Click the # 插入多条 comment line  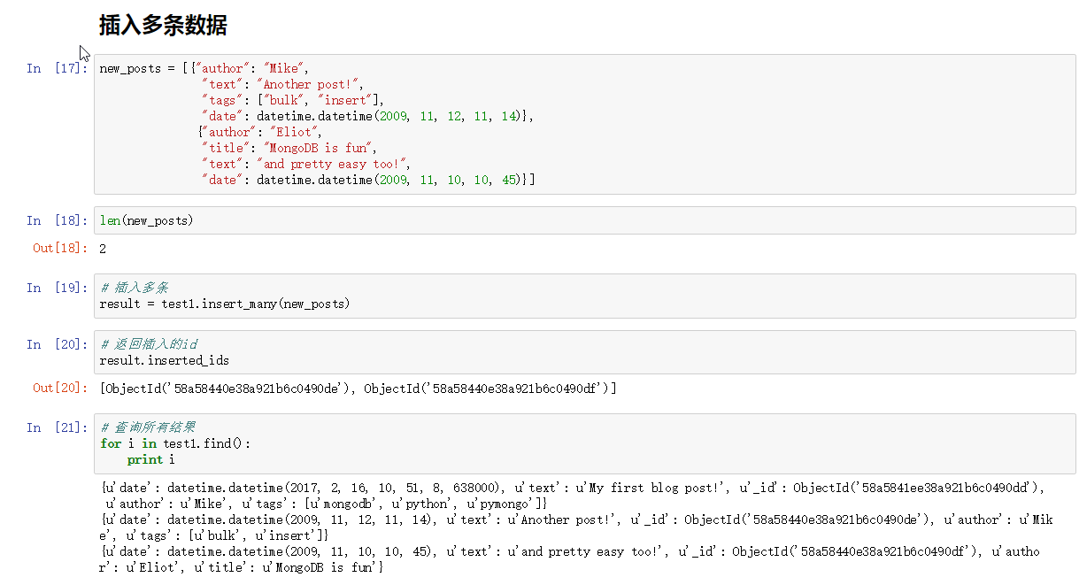coord(135,288)
